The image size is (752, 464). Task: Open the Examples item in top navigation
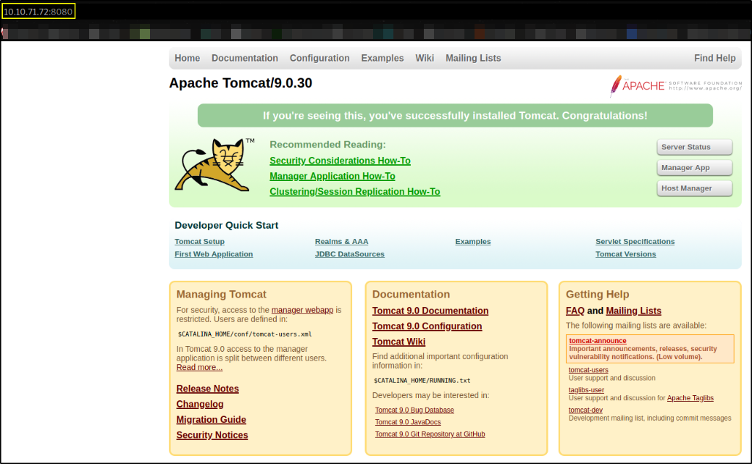(x=383, y=58)
